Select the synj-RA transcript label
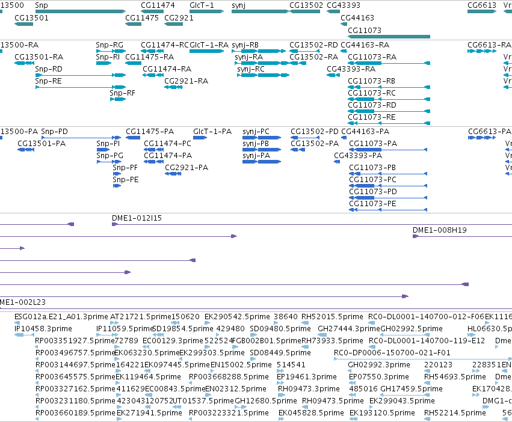Image resolution: width=512 pixels, height=422 pixels. pyautogui.click(x=249, y=57)
